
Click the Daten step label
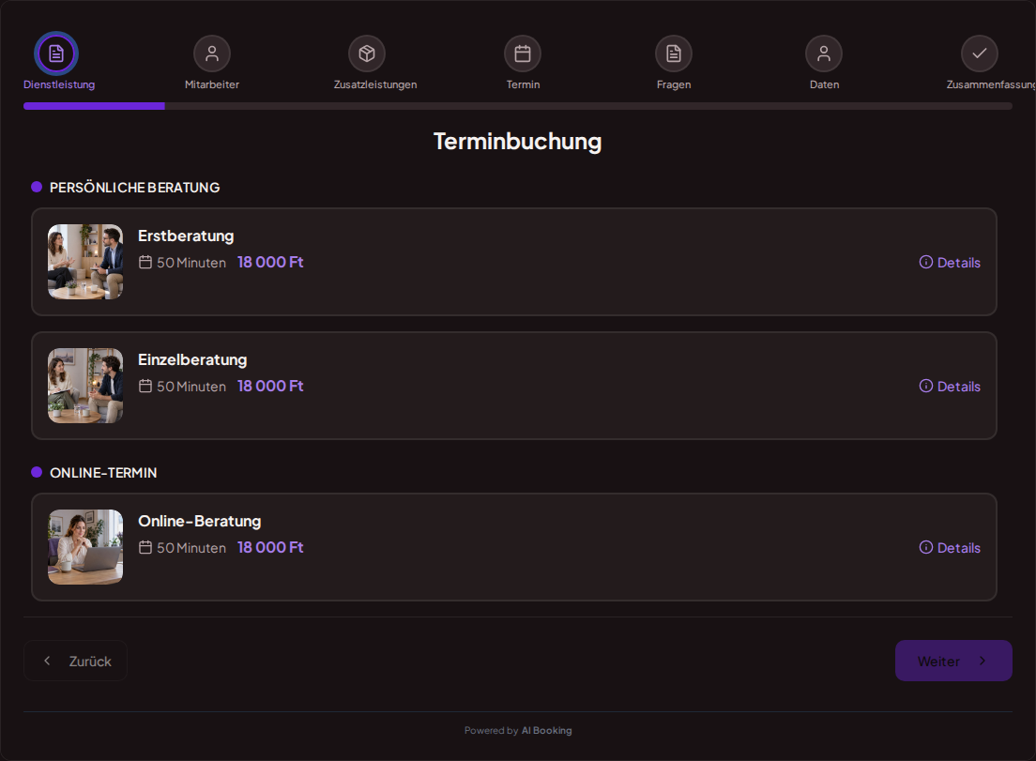(x=825, y=84)
